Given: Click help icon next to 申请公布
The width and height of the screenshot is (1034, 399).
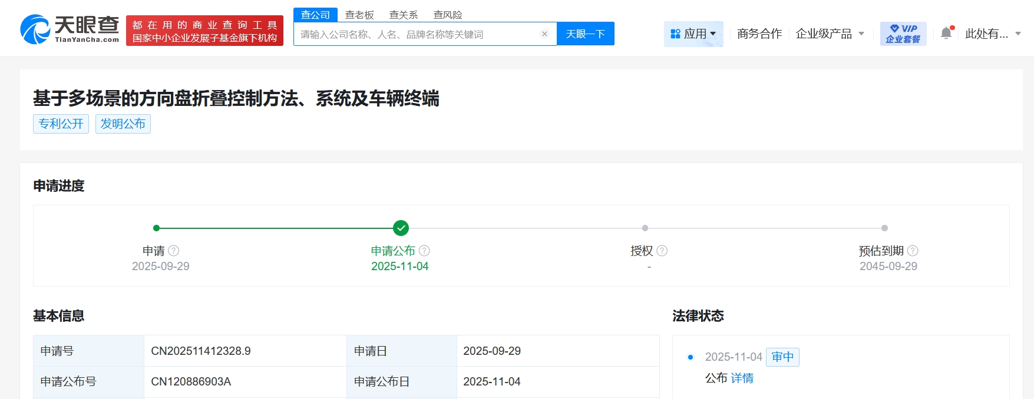Looking at the screenshot, I should (424, 251).
